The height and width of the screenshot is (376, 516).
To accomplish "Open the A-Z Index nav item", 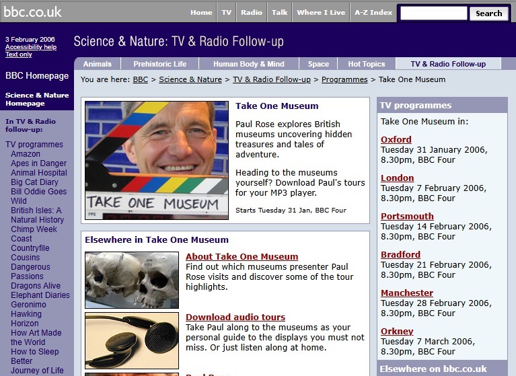I will coord(373,13).
